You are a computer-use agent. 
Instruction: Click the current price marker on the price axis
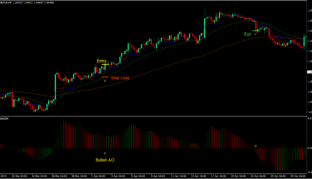(x=309, y=72)
